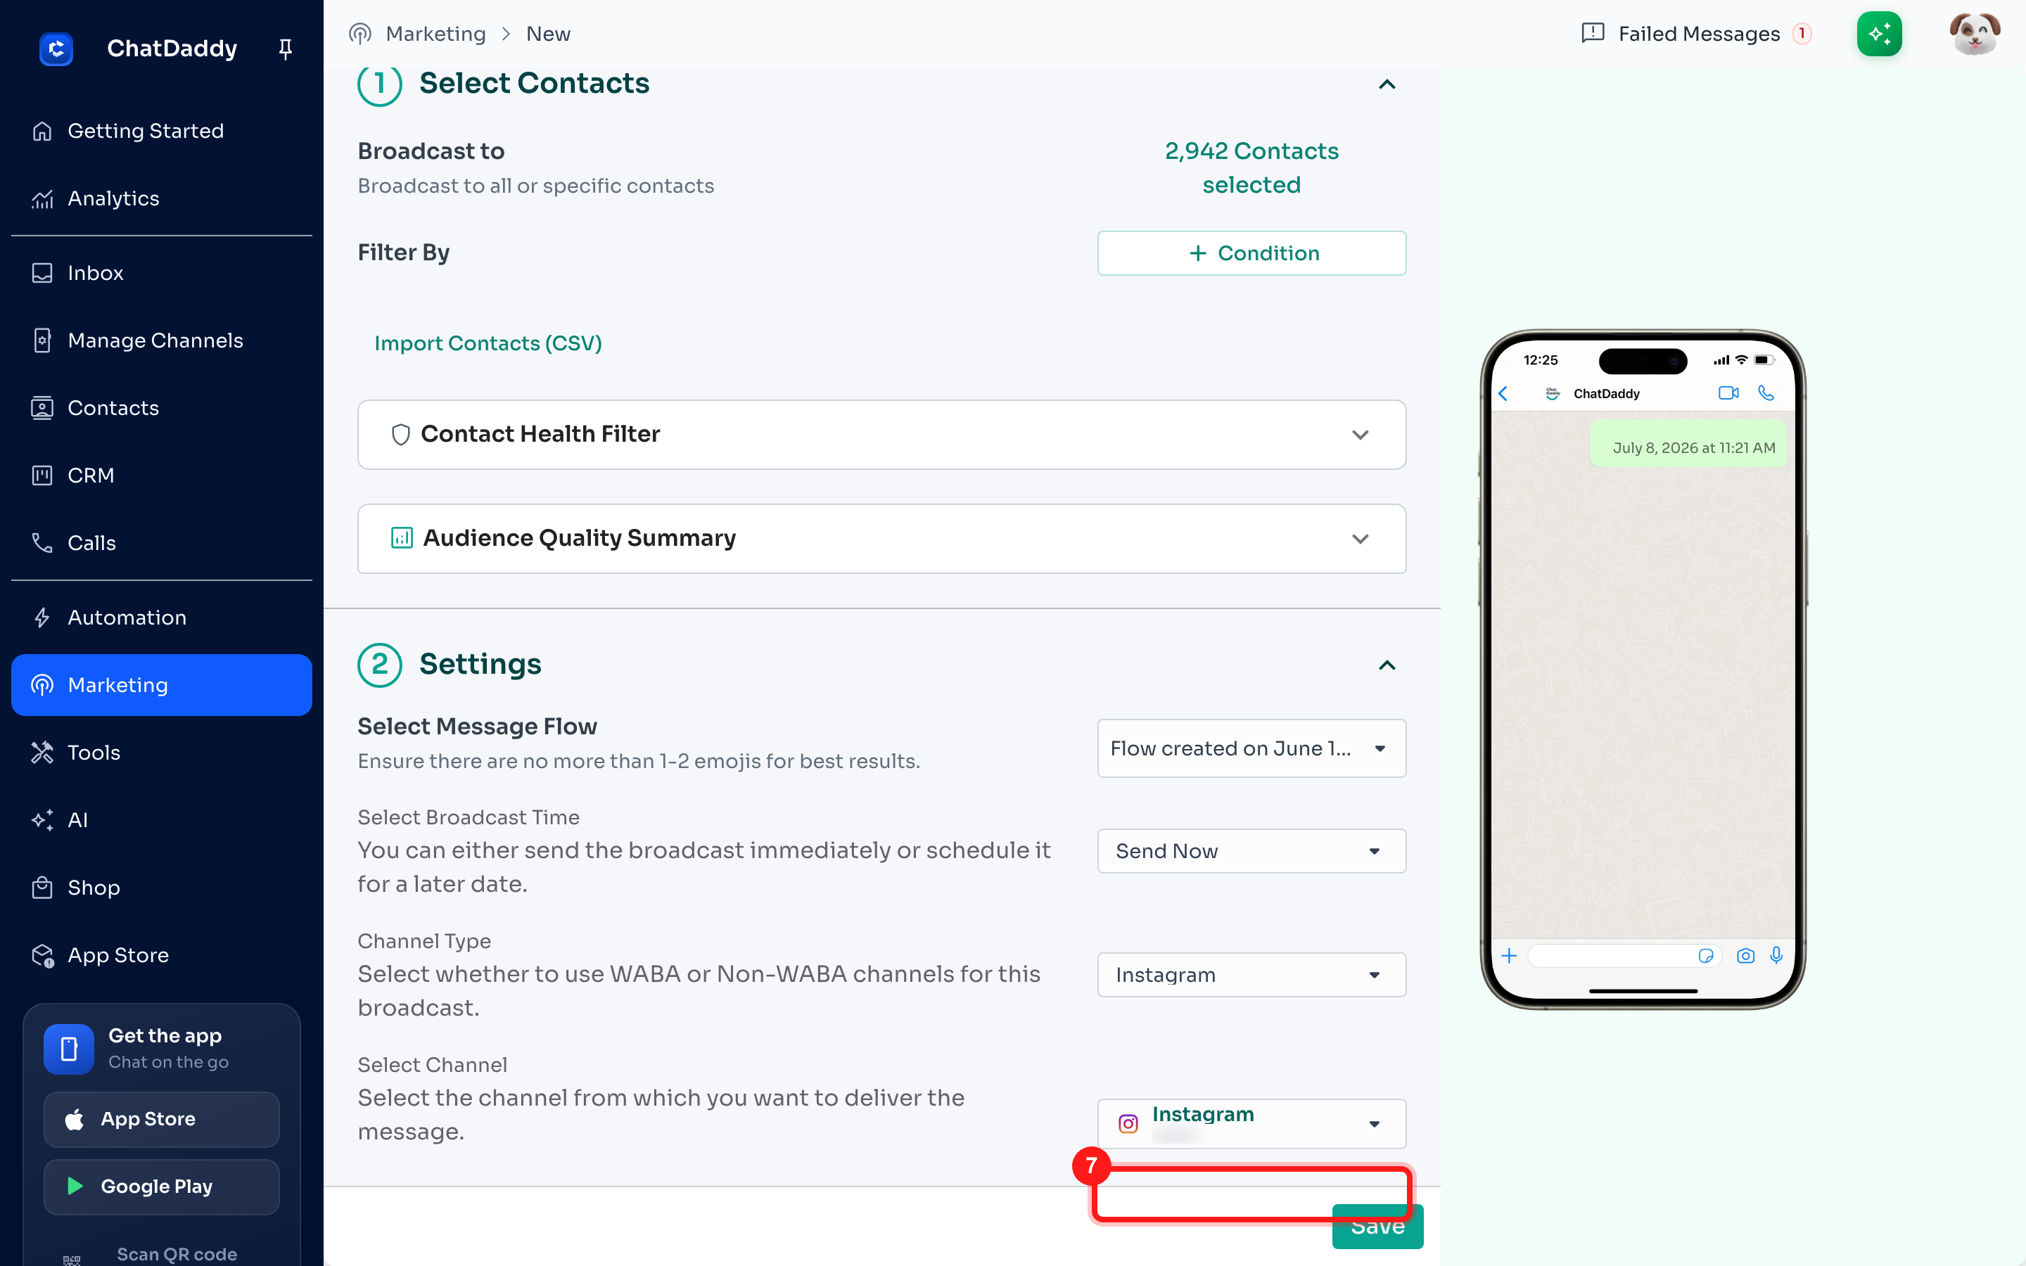Image resolution: width=2026 pixels, height=1266 pixels.
Task: Click the camera icon in phone preview
Action: 1745,955
